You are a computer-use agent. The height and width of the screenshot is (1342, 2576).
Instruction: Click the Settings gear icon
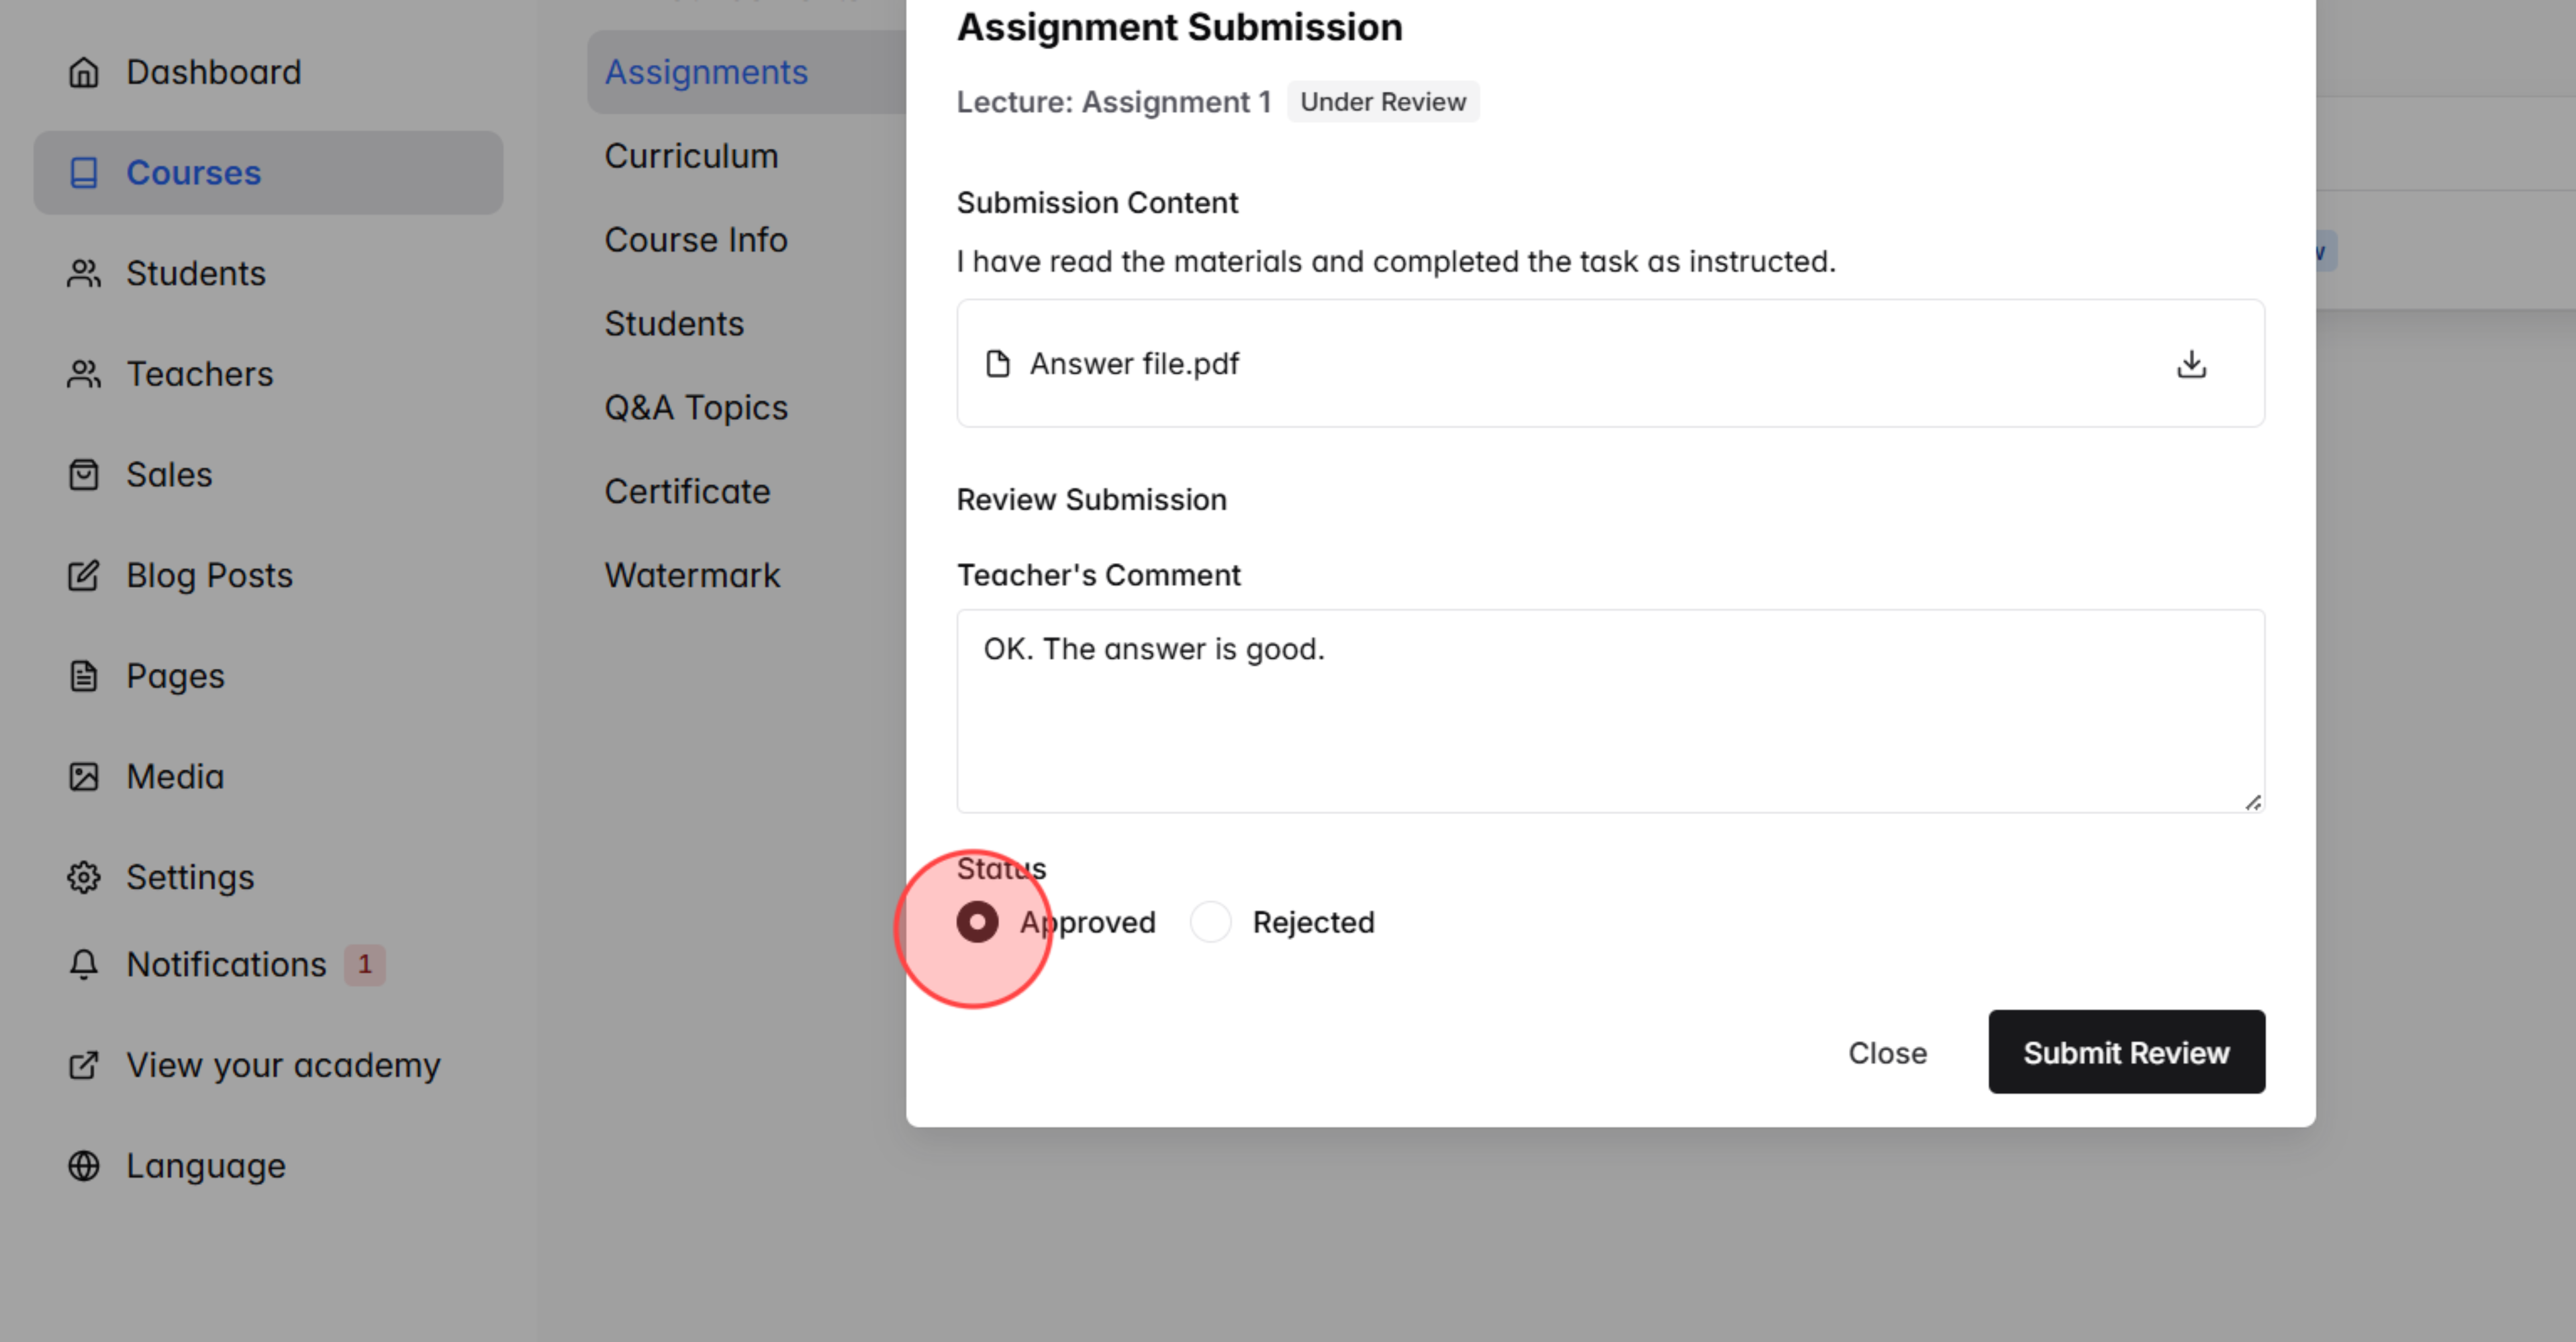point(84,876)
